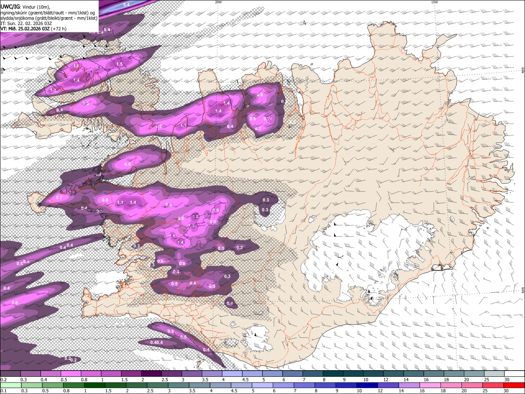Click the UWC/IG title text
The height and width of the screenshot is (394, 525).
(x=10, y=7)
